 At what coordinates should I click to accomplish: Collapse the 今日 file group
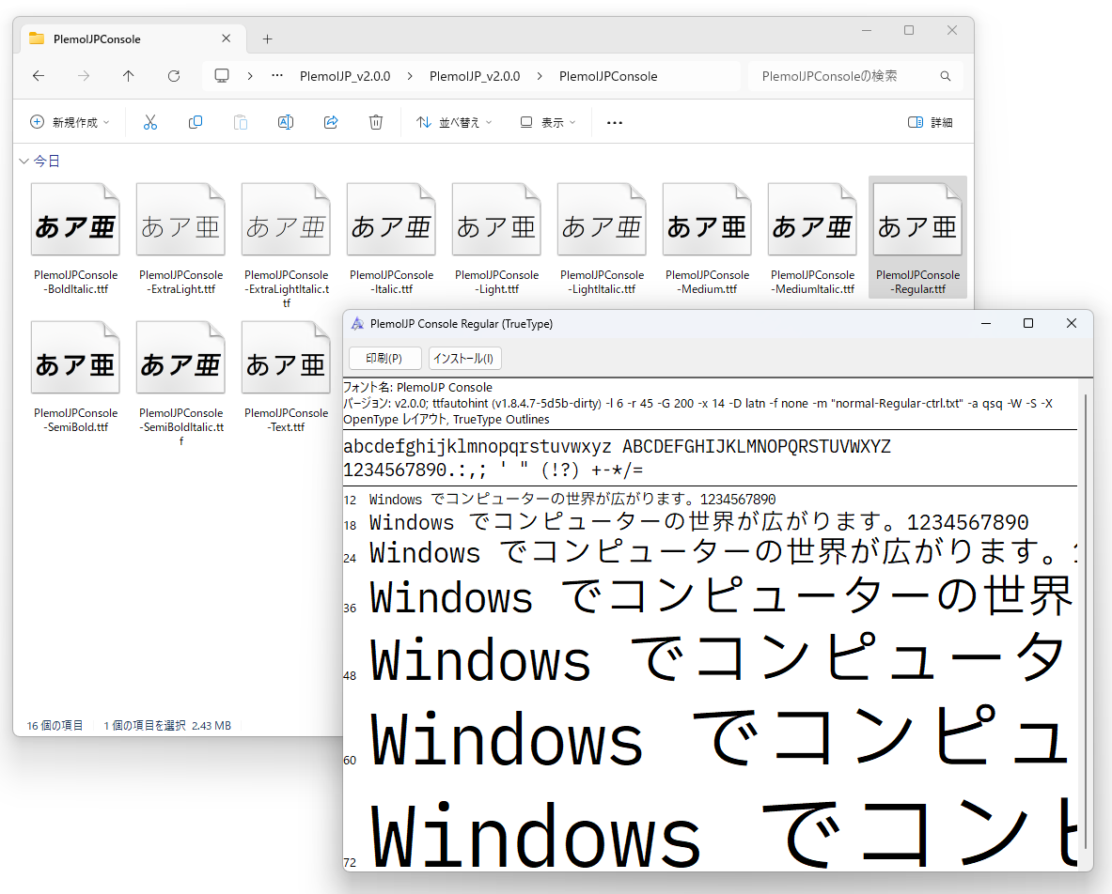(x=23, y=161)
